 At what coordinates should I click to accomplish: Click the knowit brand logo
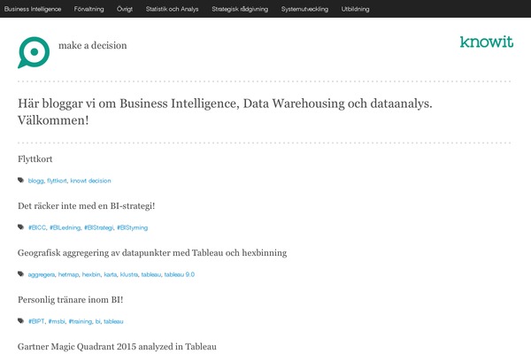pos(486,42)
